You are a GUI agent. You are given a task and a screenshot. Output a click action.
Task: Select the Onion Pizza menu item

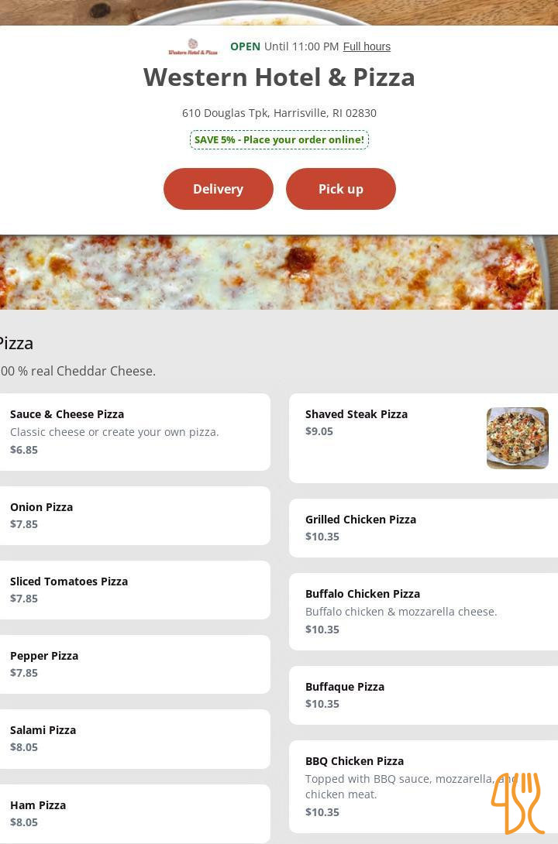point(134,516)
